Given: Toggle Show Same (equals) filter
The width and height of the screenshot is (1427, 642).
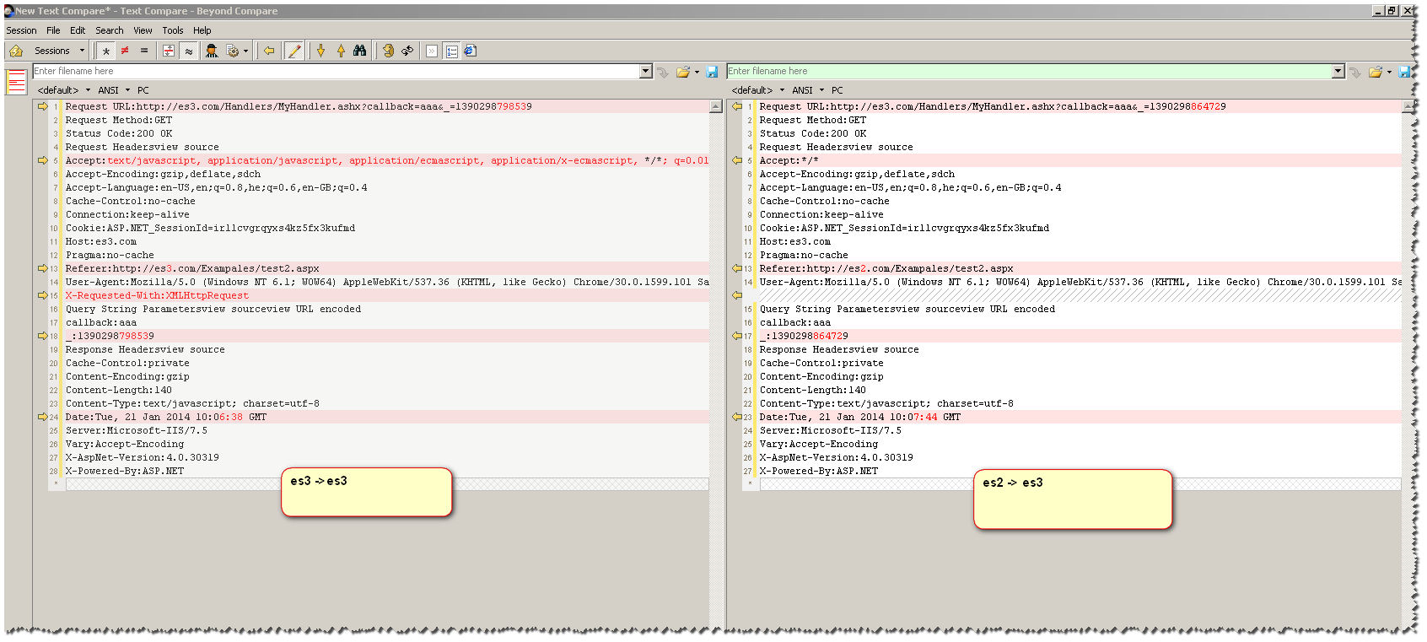Looking at the screenshot, I should tap(144, 51).
